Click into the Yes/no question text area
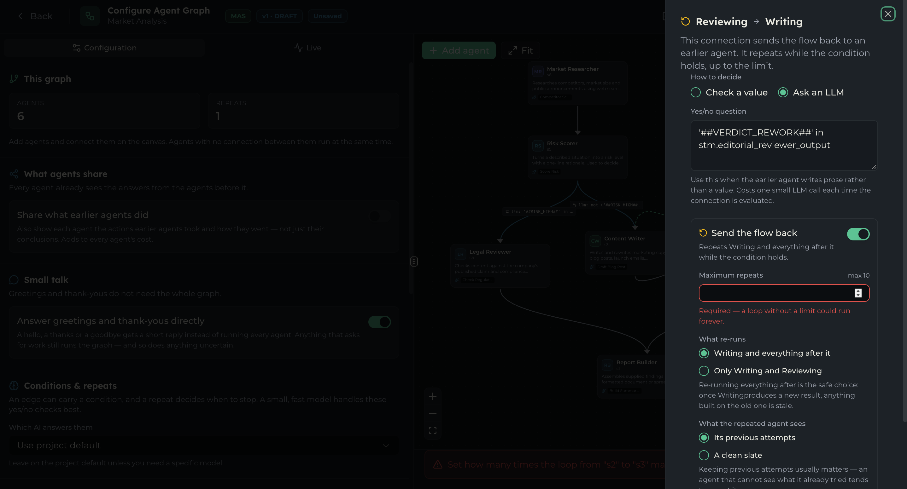The width and height of the screenshot is (907, 489). point(784,145)
